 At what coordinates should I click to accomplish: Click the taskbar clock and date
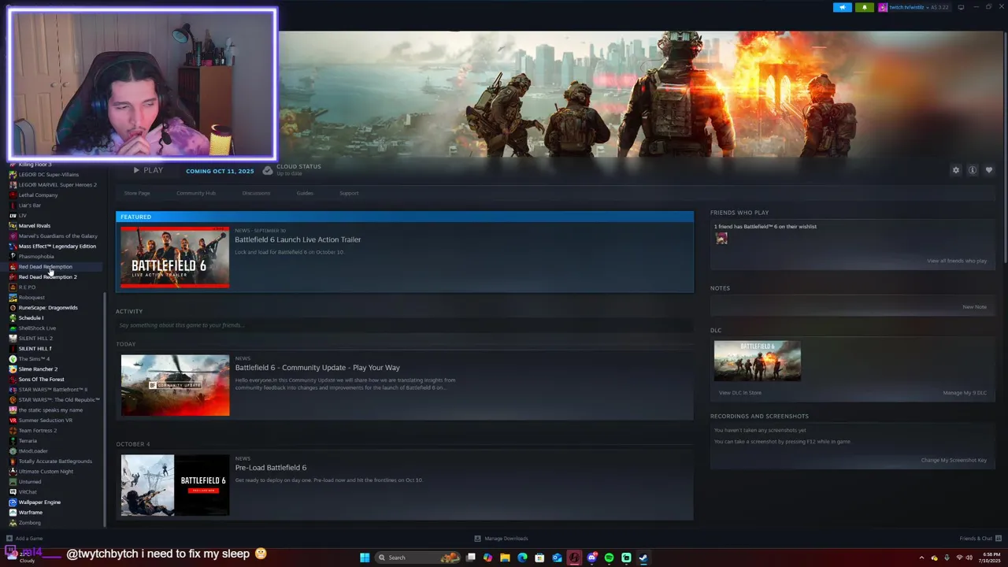click(991, 558)
